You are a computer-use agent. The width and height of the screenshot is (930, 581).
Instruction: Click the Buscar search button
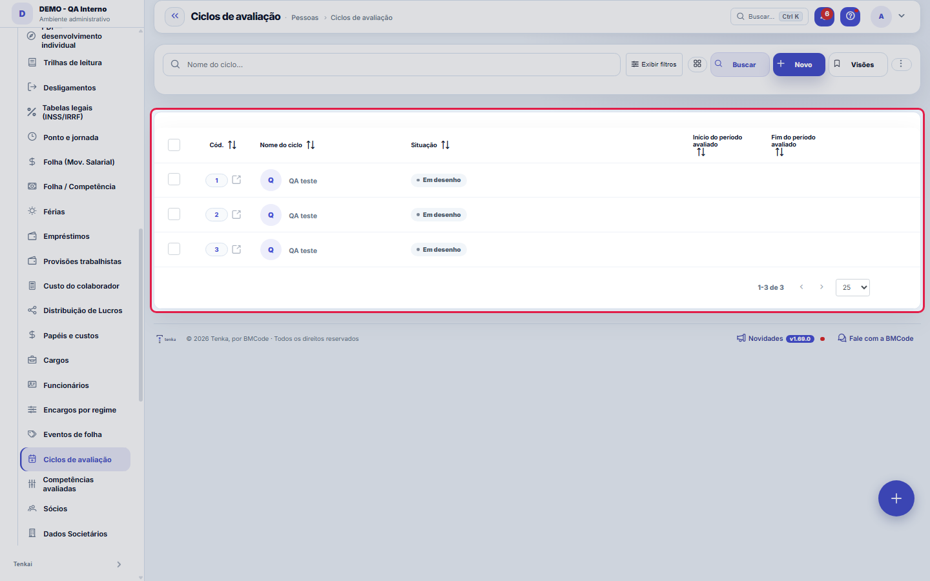coord(740,65)
